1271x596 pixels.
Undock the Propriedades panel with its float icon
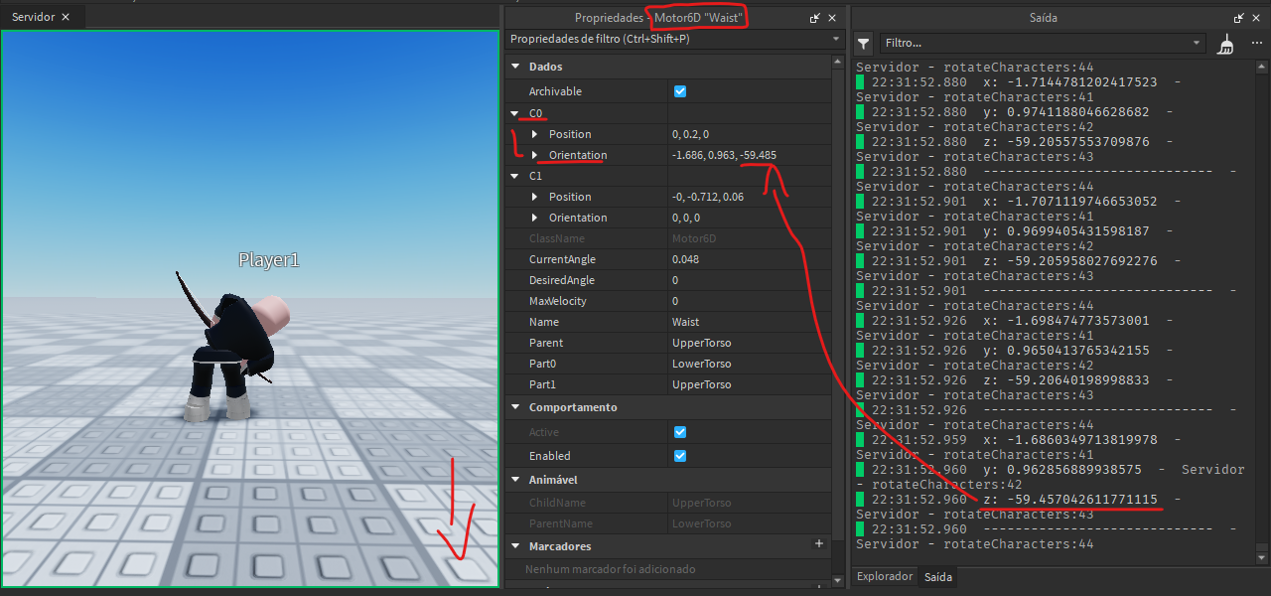(816, 17)
